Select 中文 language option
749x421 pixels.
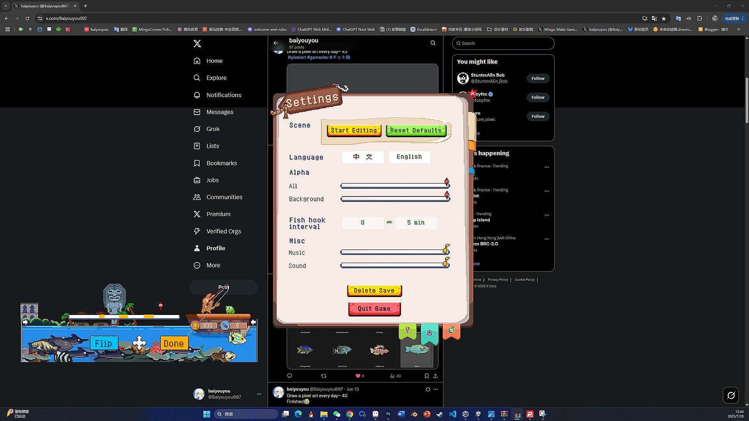(362, 157)
